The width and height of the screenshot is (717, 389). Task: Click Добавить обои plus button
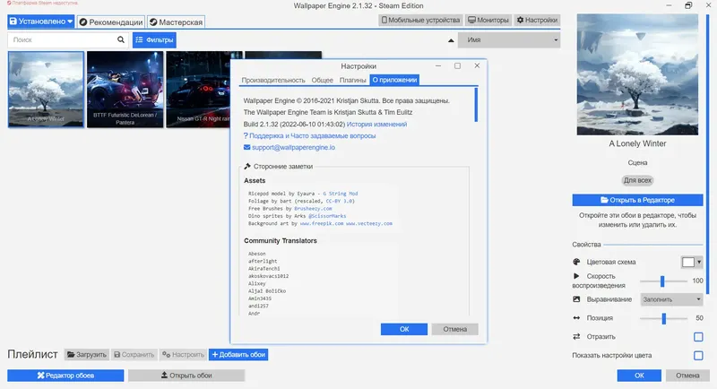pyautogui.click(x=238, y=354)
